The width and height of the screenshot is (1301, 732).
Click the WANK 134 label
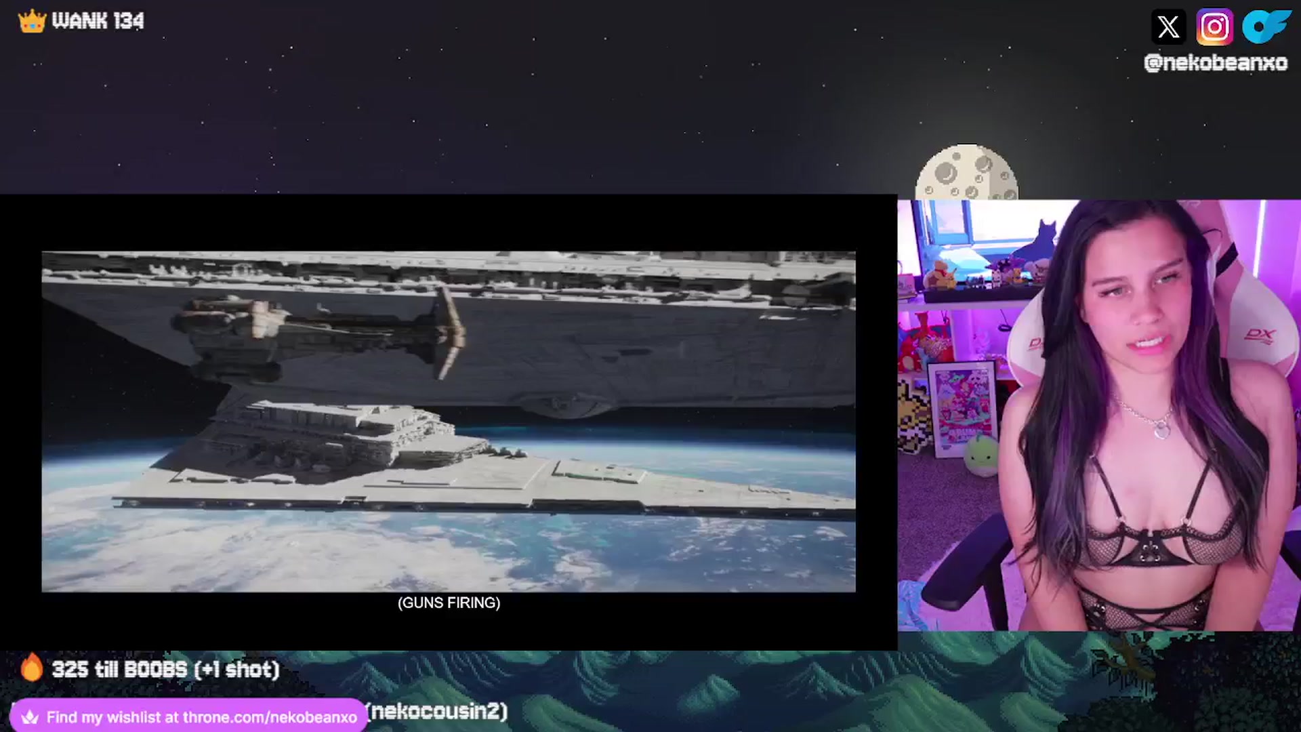click(98, 21)
